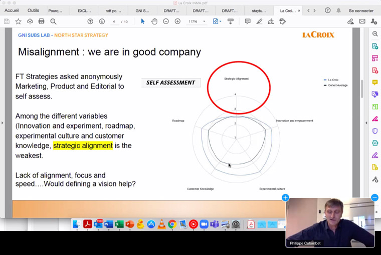Zoom out with the minus icon

pos(166,21)
